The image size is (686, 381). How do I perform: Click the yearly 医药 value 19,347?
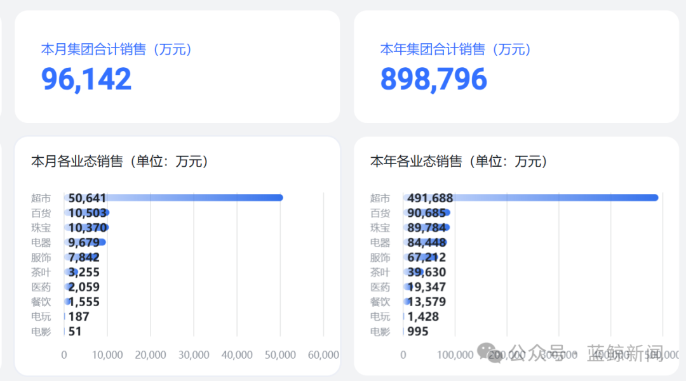(427, 287)
